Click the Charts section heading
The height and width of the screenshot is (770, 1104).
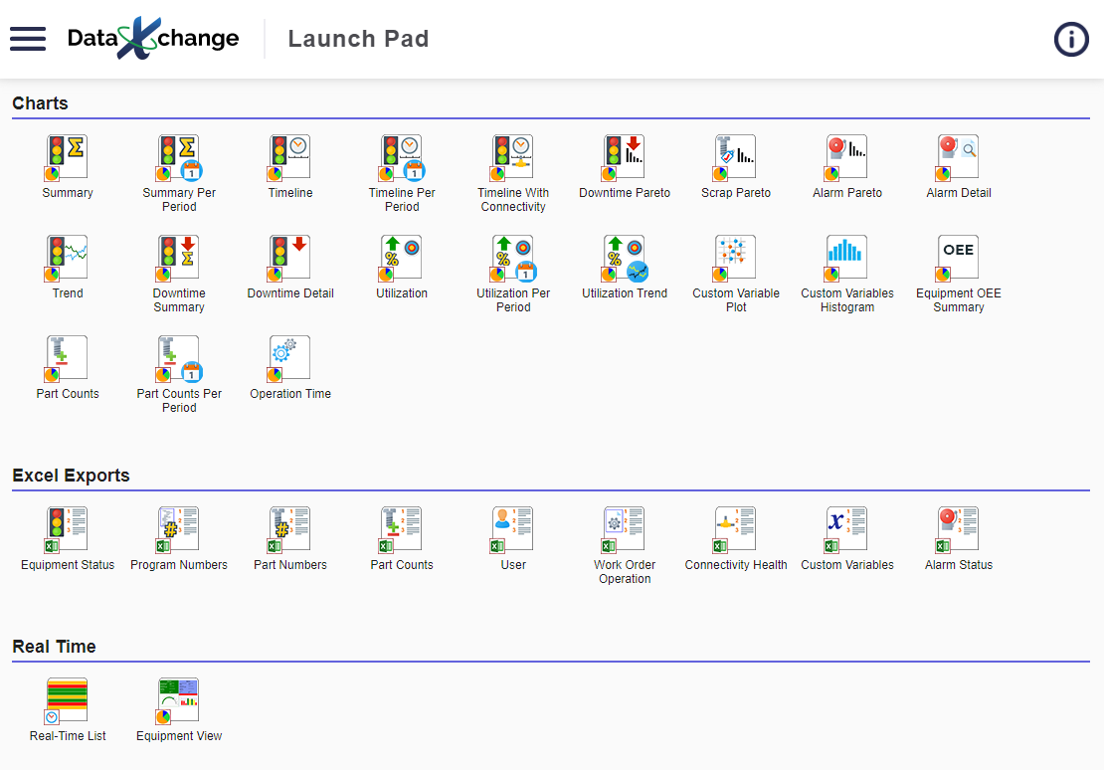[x=40, y=103]
